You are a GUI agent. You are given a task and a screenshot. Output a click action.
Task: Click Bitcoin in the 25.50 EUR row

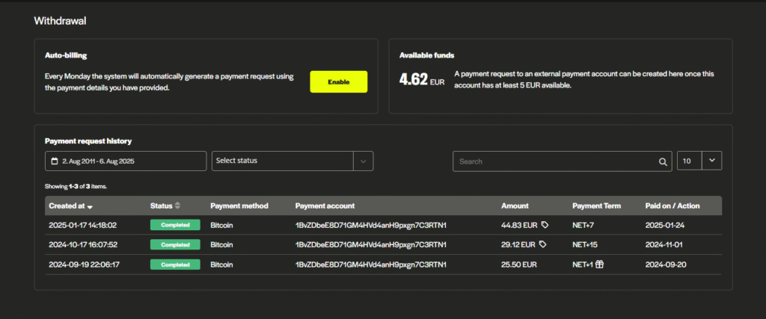221,264
